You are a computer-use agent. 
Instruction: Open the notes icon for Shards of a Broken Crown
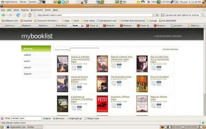tap(74, 68)
